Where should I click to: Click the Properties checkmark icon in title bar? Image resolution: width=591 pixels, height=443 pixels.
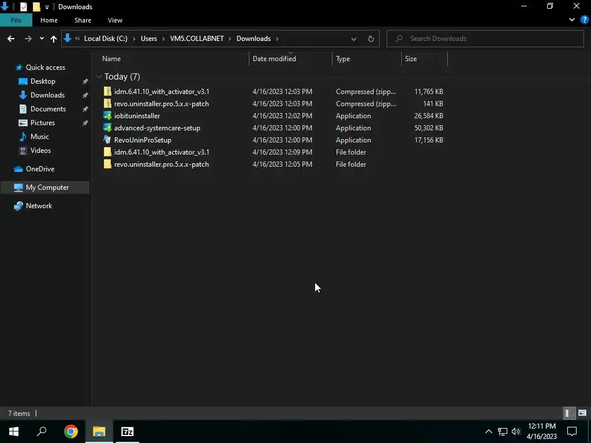(x=23, y=7)
